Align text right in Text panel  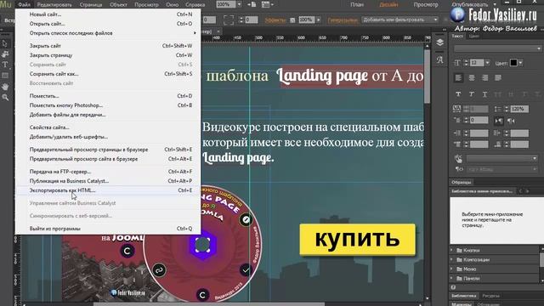(x=484, y=77)
